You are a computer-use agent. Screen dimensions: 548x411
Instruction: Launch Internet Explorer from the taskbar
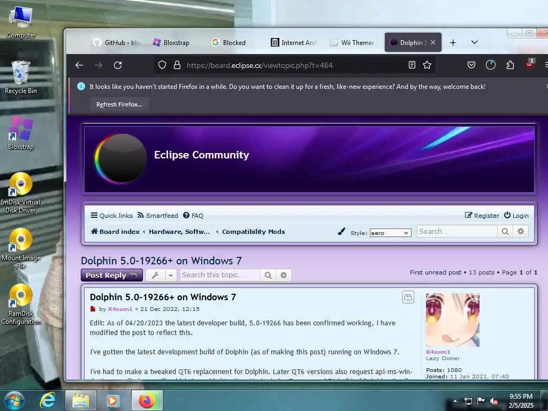(x=48, y=400)
